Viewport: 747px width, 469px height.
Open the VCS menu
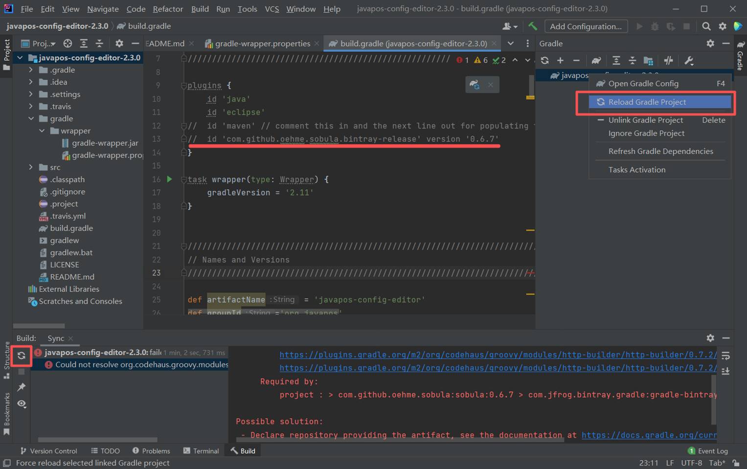point(272,9)
